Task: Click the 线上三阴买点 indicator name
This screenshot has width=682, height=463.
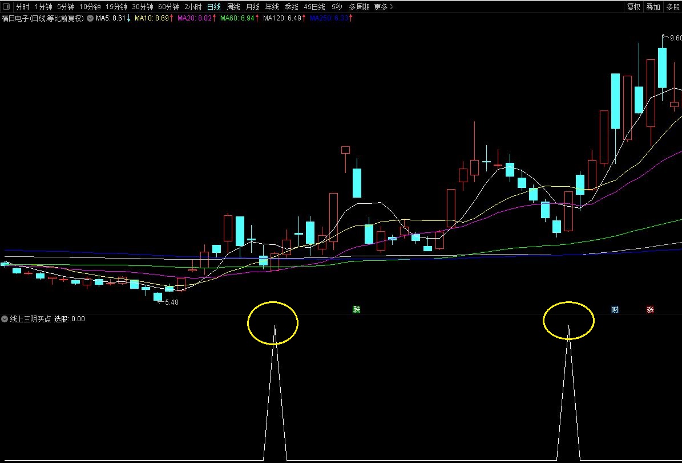Action: [30, 319]
